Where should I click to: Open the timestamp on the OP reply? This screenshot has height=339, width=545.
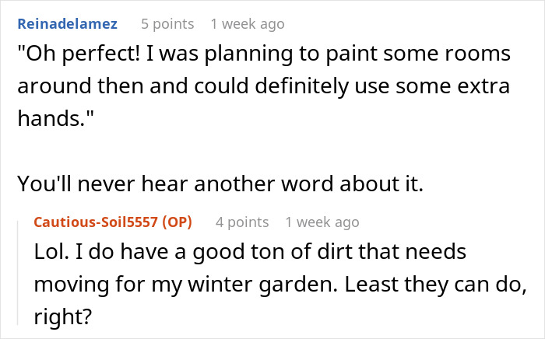pos(322,222)
